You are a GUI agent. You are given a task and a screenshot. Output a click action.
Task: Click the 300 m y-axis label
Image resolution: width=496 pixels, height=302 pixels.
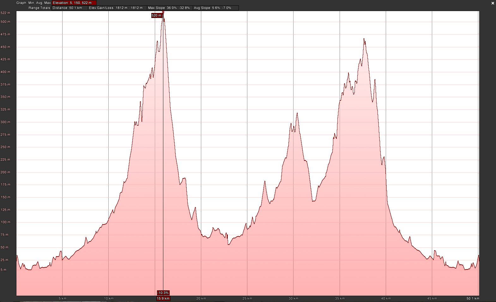pyautogui.click(x=5, y=122)
